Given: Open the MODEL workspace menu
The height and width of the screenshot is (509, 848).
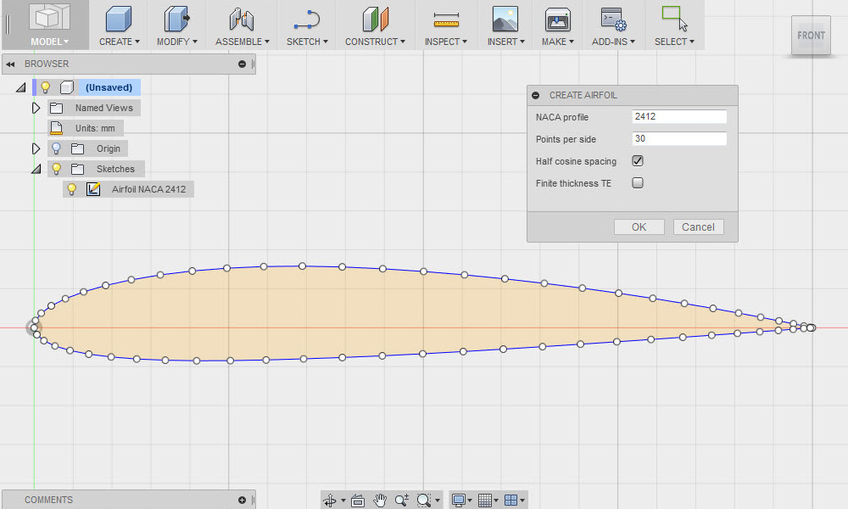Looking at the screenshot, I should coord(49,42).
